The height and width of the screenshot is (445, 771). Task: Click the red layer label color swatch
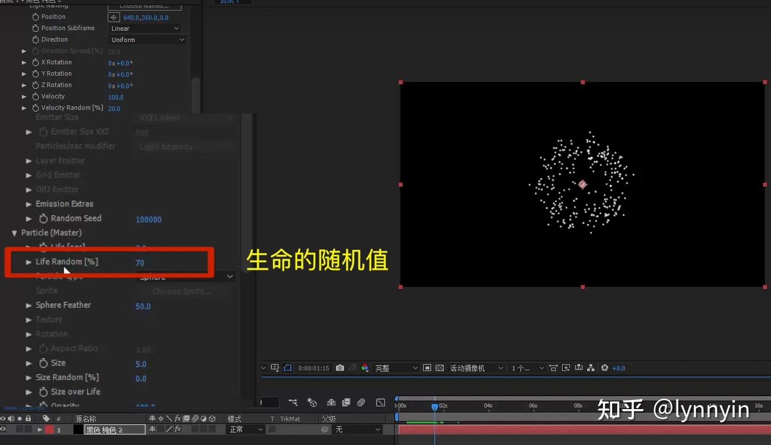49,430
